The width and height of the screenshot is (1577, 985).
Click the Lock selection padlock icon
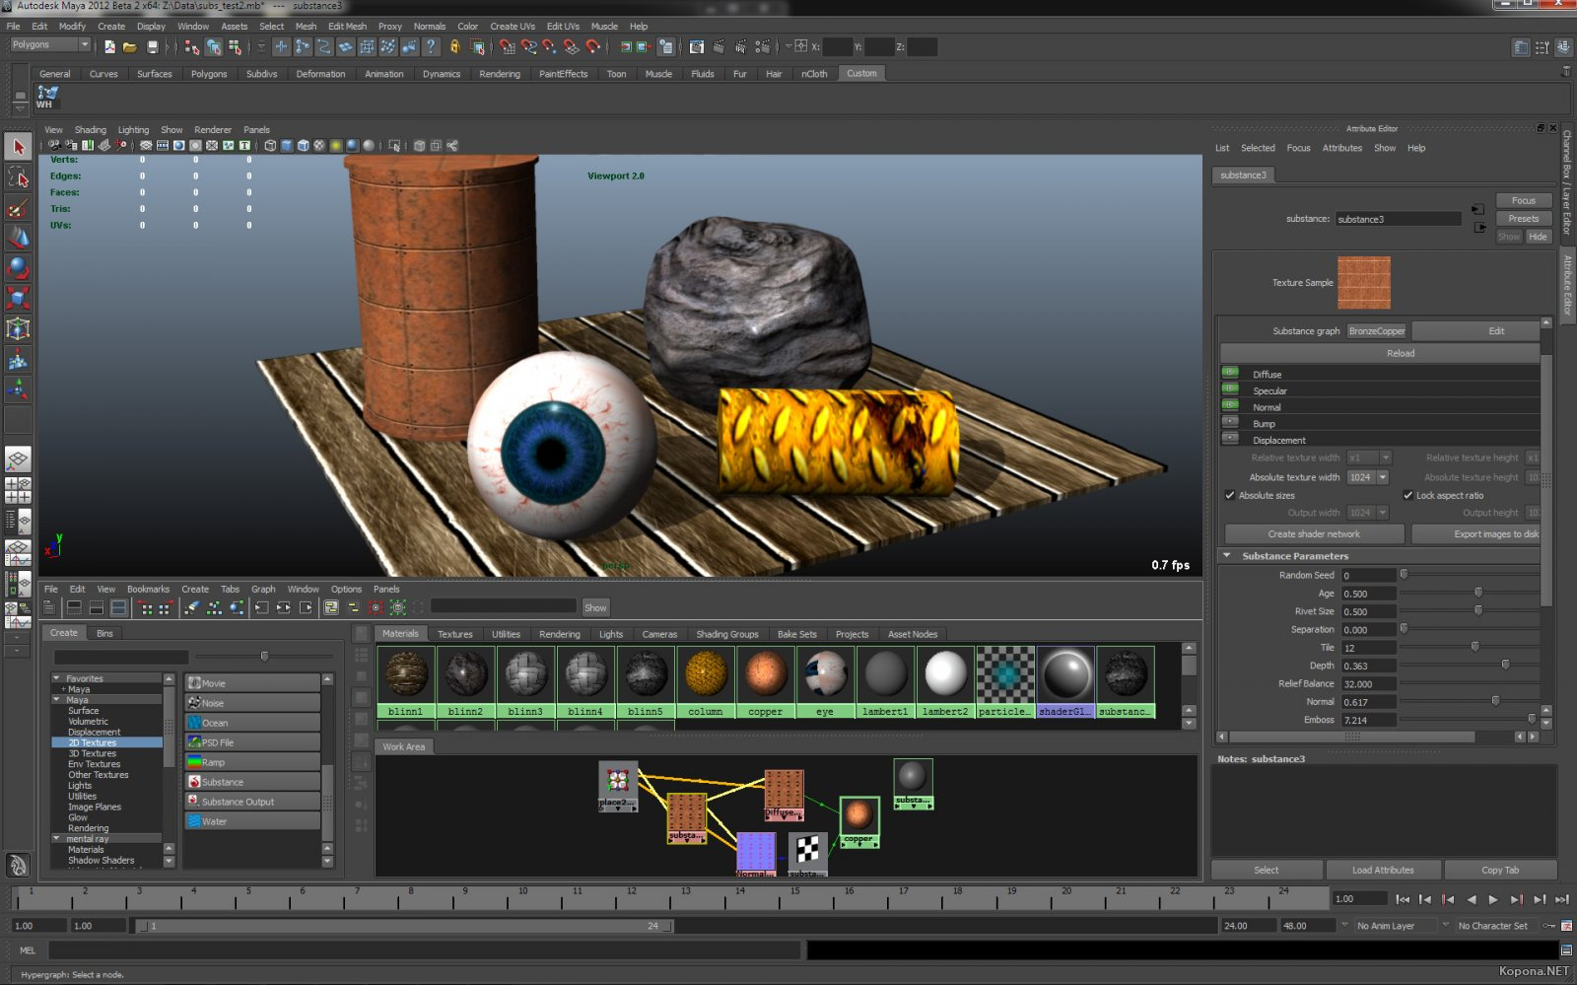[454, 46]
